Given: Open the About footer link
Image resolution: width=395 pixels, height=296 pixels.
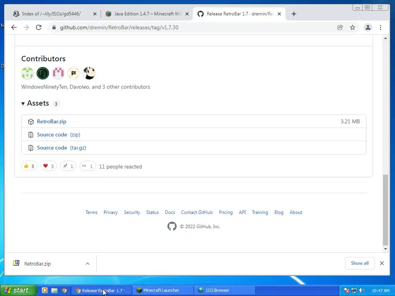Looking at the screenshot, I should pyautogui.click(x=296, y=212).
